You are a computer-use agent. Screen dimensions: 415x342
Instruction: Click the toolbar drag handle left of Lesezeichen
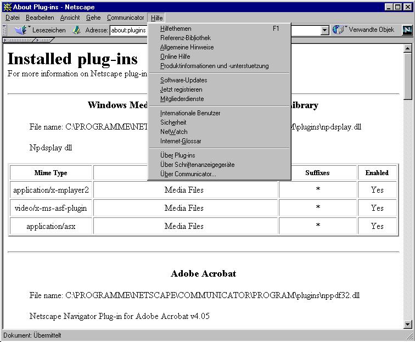pyautogui.click(x=4, y=30)
